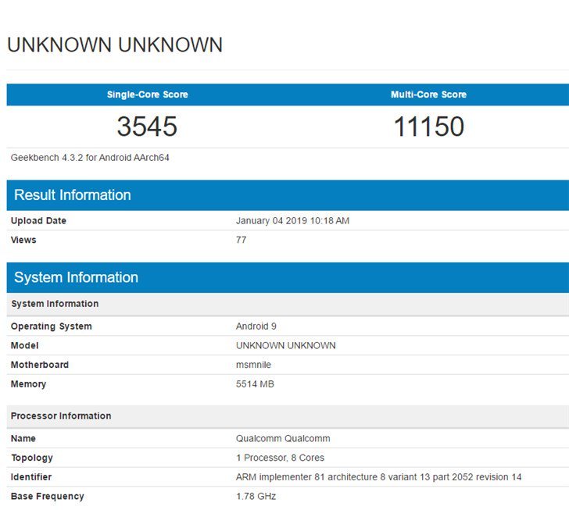Click the msmnile motherboard value
Screen dimensions: 569x510
pos(253,365)
